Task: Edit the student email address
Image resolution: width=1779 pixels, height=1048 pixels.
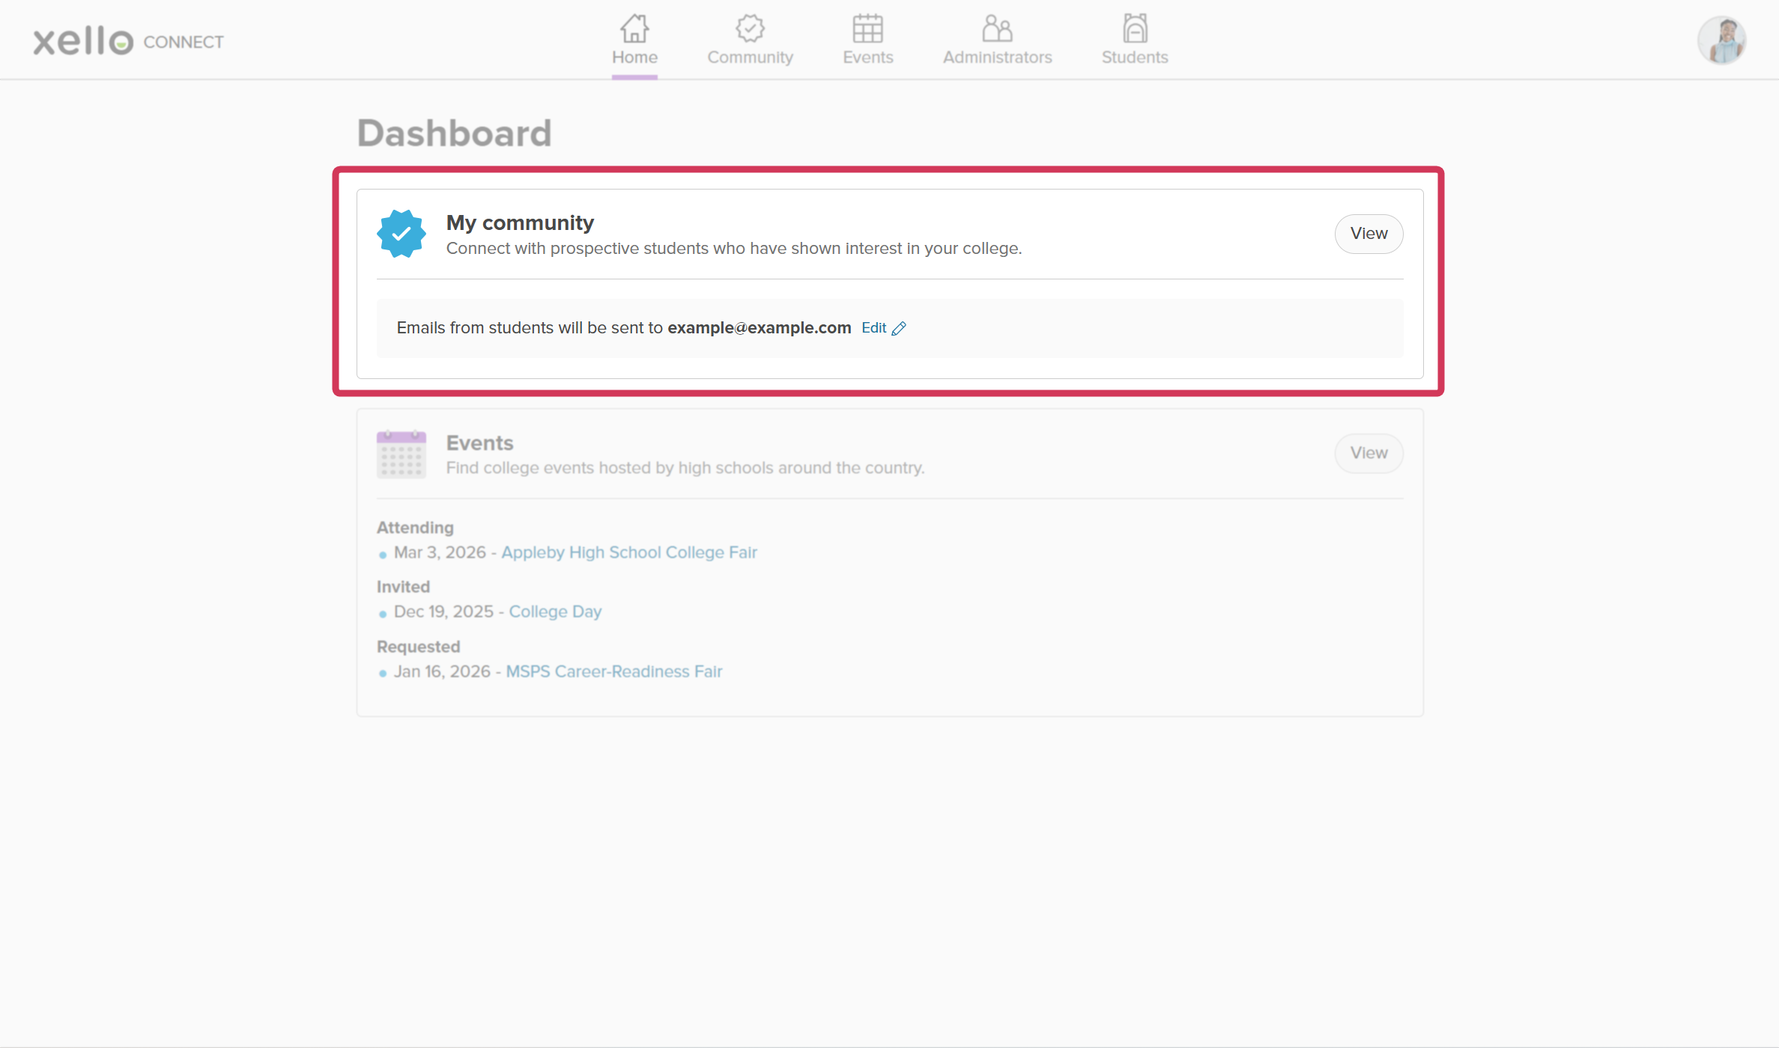Action: (875, 327)
